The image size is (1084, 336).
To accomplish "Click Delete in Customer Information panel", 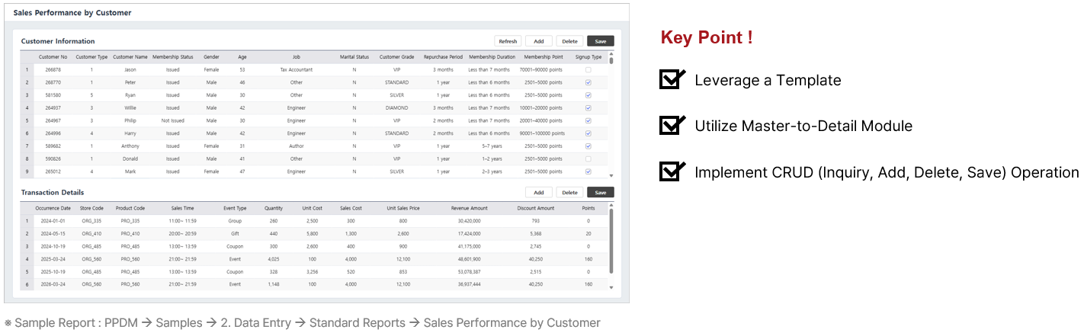I will [x=569, y=41].
